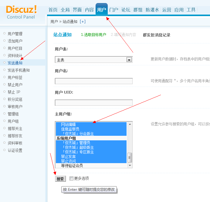Click the user group list scrollbar thumb
Viewport: 210px width, 202px height.
(x=130, y=158)
